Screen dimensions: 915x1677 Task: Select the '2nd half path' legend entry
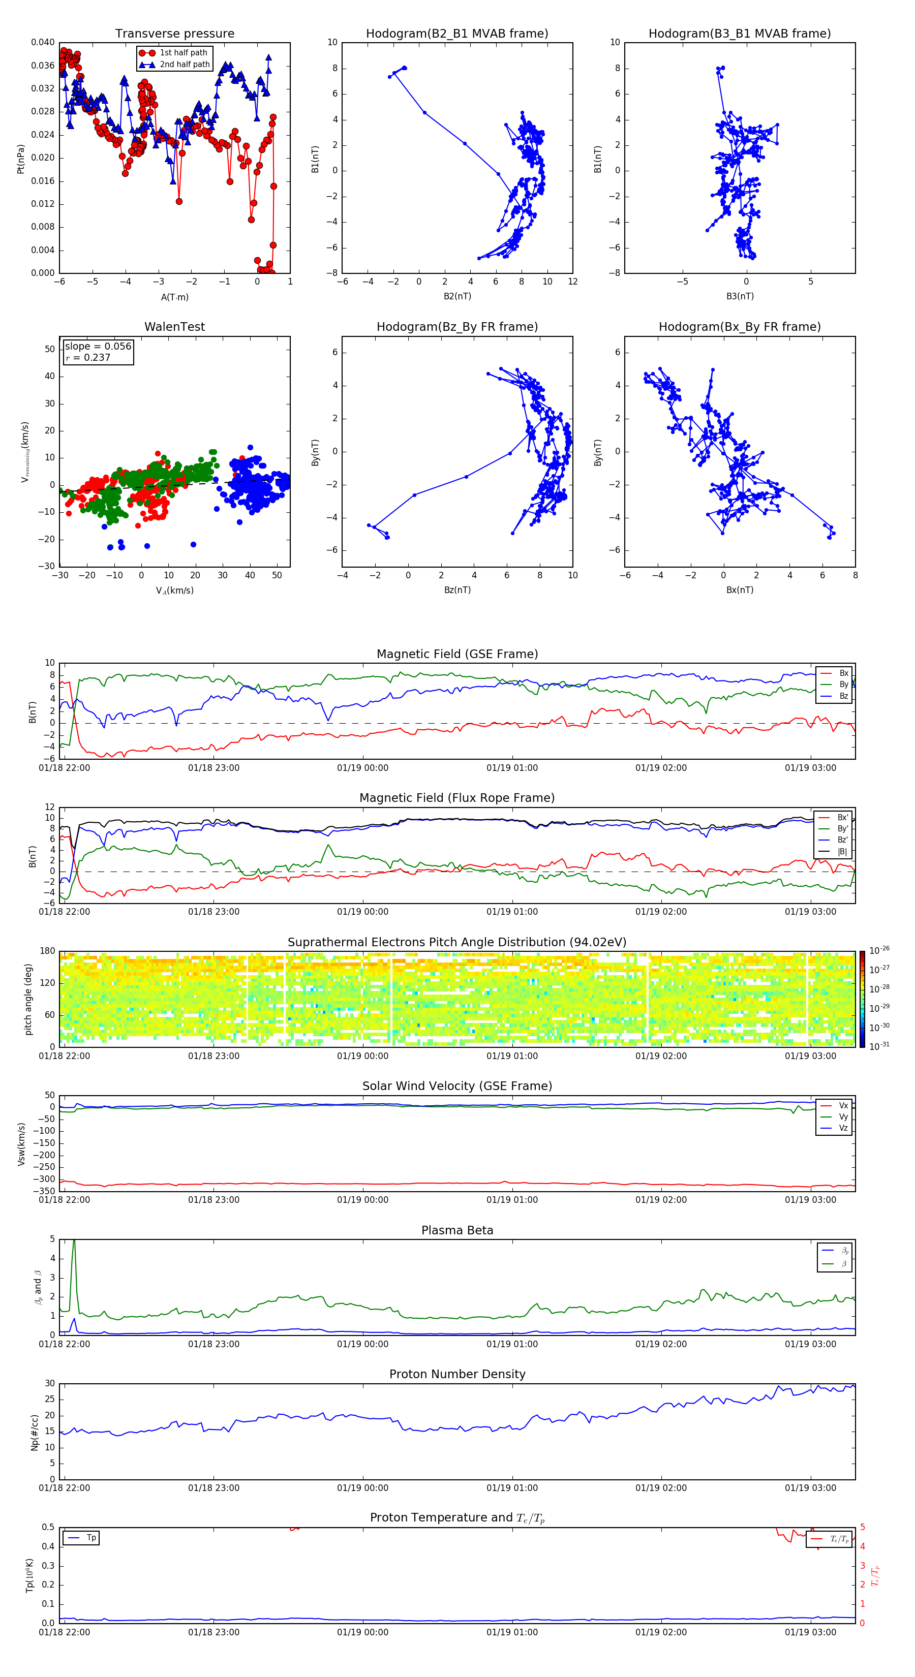[x=174, y=65]
